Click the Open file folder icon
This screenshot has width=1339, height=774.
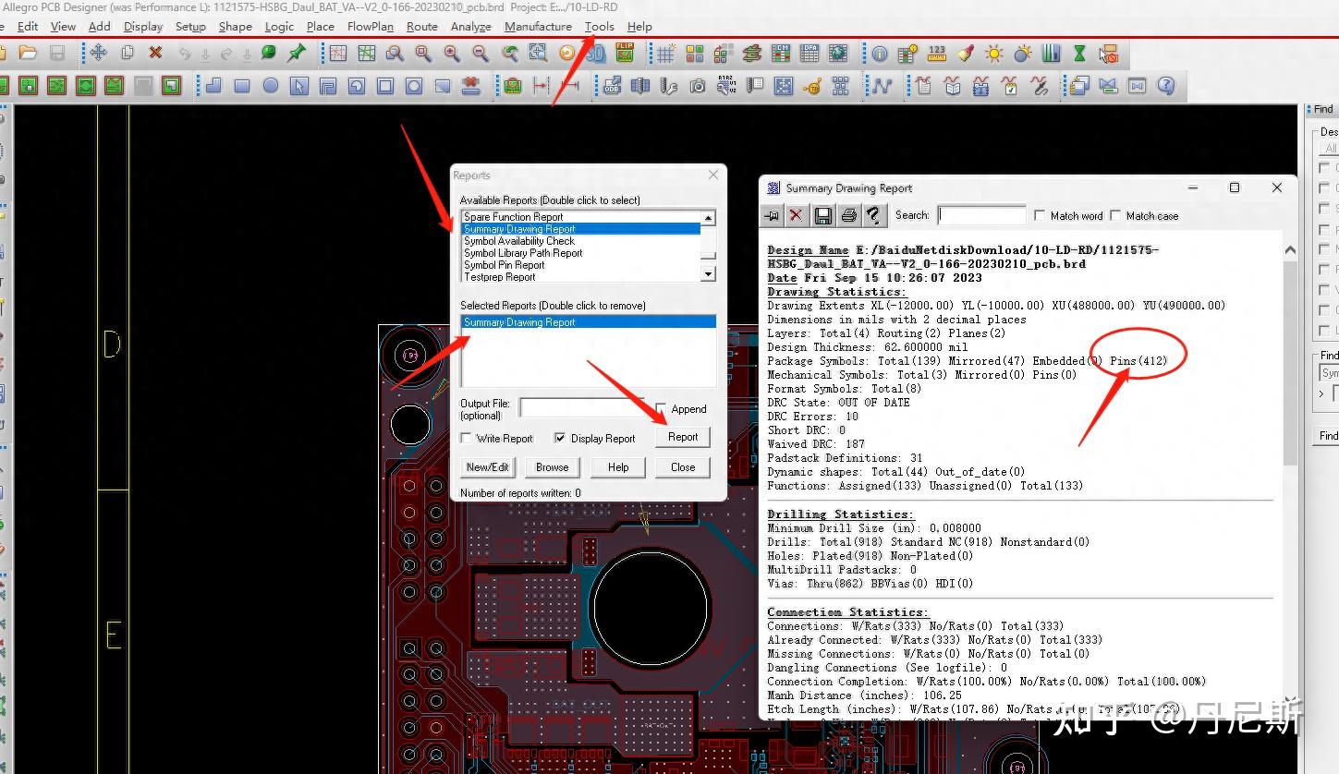tap(28, 53)
